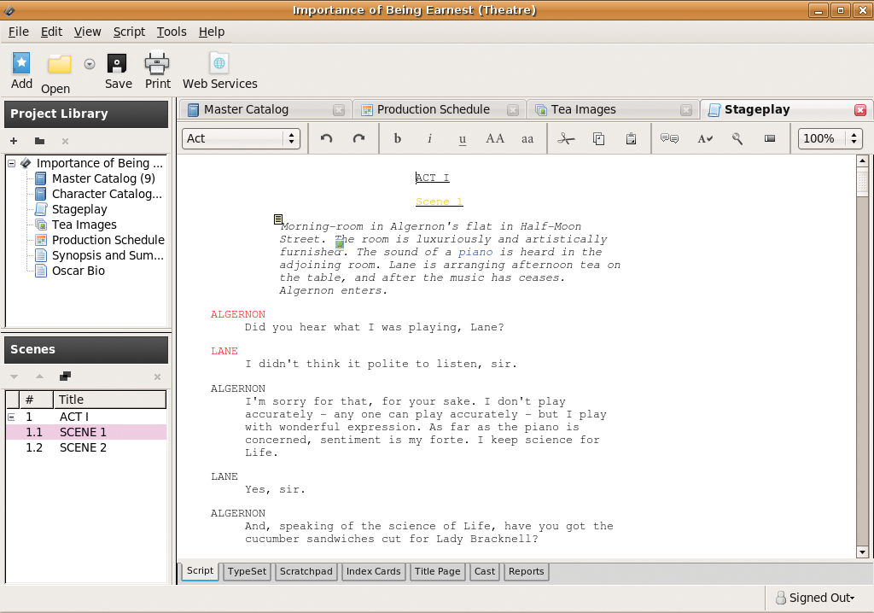Click the Print icon

pyautogui.click(x=157, y=63)
